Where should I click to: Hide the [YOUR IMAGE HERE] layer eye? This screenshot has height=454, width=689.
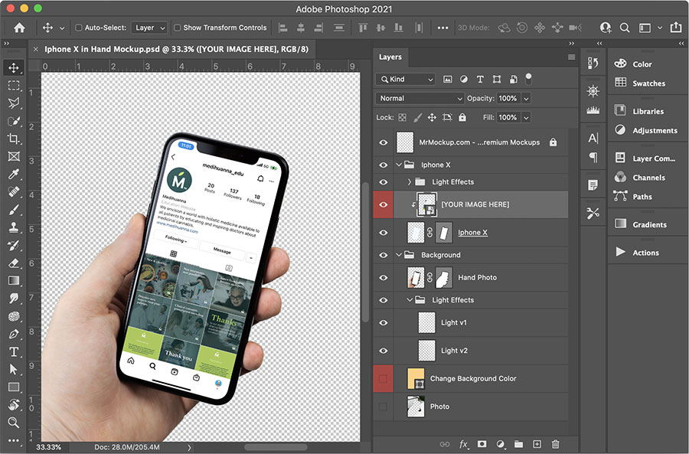click(x=384, y=204)
